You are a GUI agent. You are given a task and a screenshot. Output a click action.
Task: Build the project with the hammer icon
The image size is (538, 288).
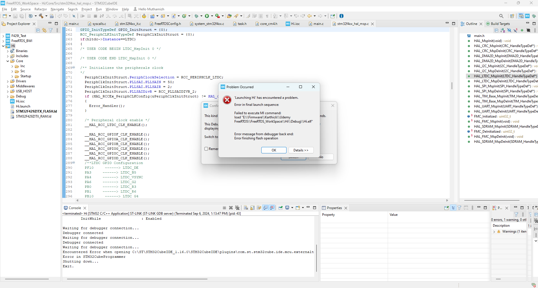coord(41,16)
